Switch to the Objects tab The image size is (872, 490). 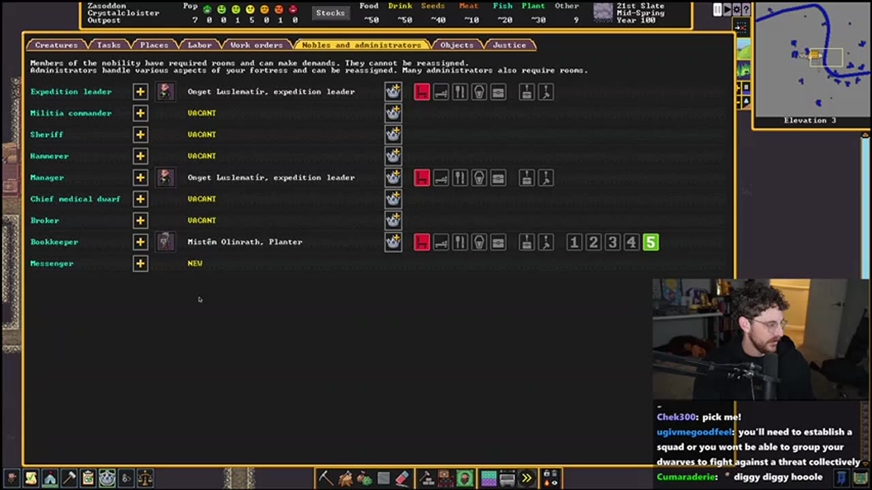pos(456,45)
